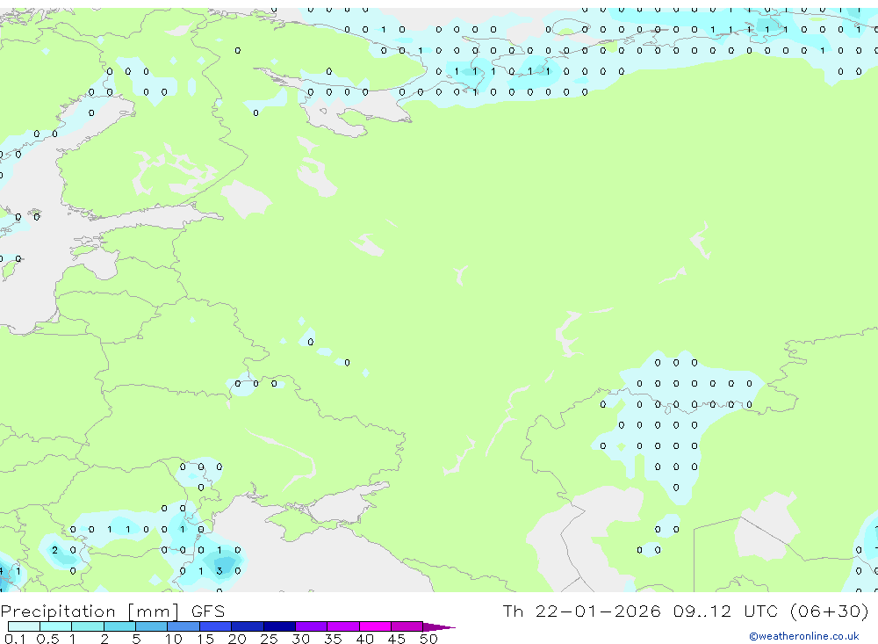Click the "09..12 UTC" time range text
Screen dimensions: 878x644
[x=727, y=611]
